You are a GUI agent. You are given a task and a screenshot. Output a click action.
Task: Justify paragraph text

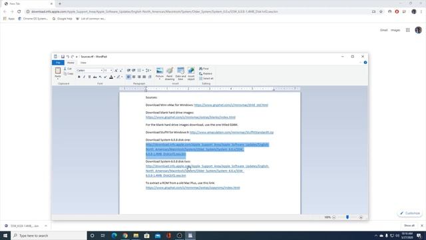pos(144,77)
